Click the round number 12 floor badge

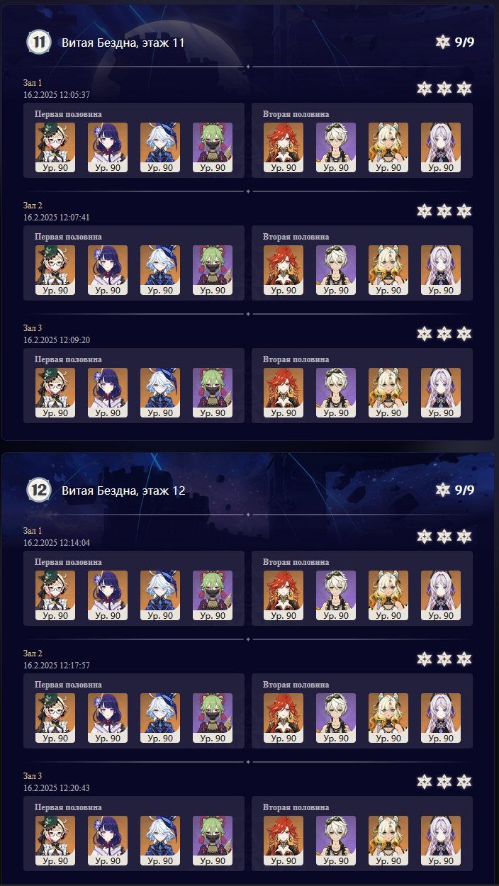38,490
